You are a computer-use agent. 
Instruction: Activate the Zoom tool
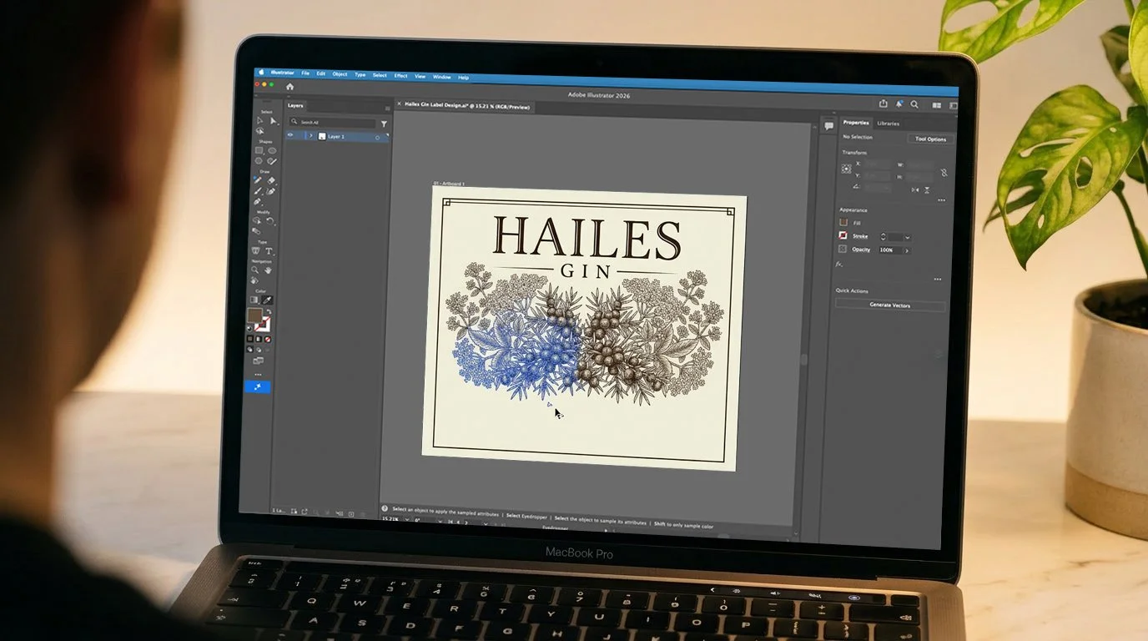tap(254, 270)
